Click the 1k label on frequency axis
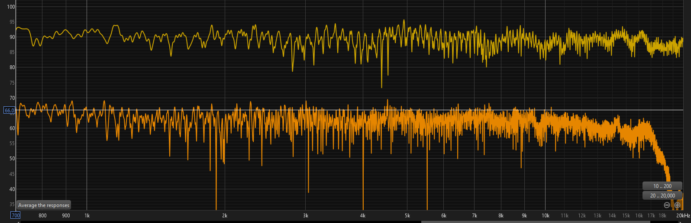The height and width of the screenshot is (223, 691). (x=87, y=215)
